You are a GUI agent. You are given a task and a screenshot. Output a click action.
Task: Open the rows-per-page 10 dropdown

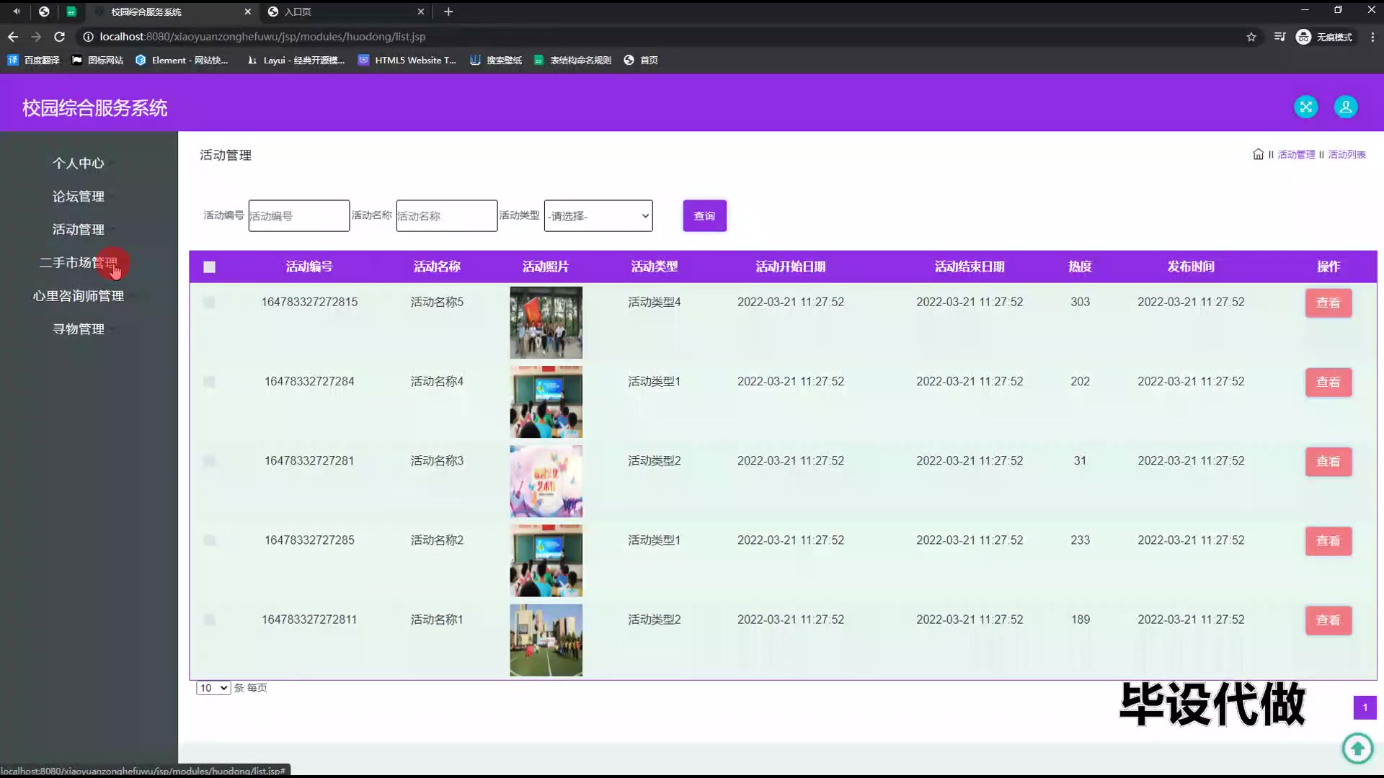click(213, 688)
